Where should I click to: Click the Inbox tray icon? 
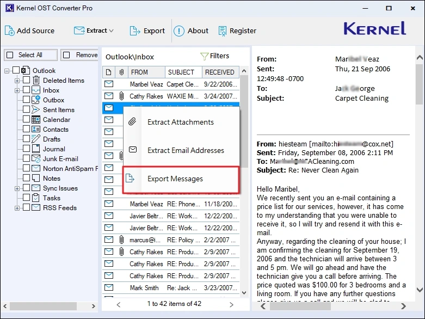pos(36,90)
